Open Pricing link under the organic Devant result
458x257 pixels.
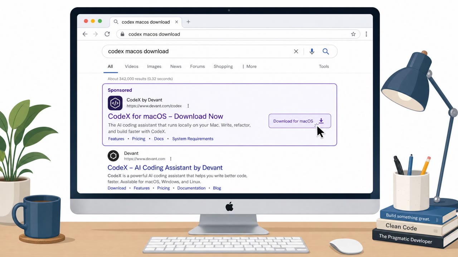[164, 188]
